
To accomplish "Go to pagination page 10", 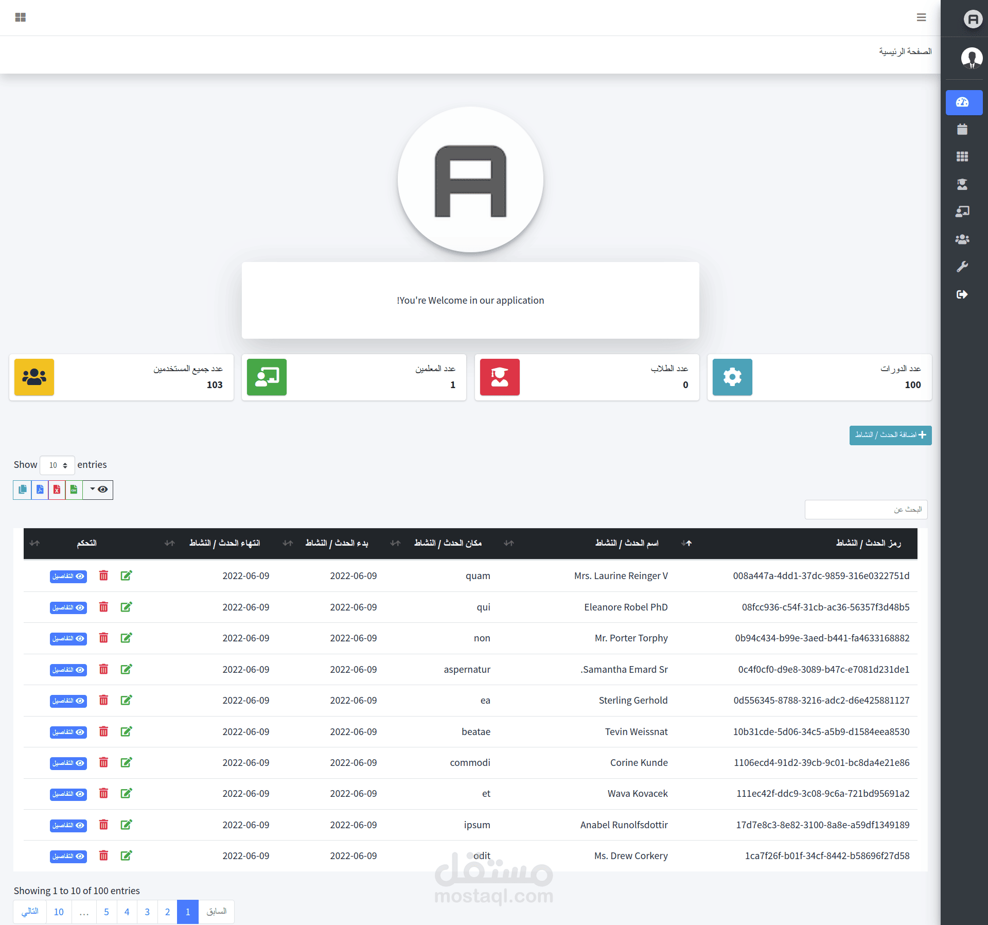I will pos(59,912).
